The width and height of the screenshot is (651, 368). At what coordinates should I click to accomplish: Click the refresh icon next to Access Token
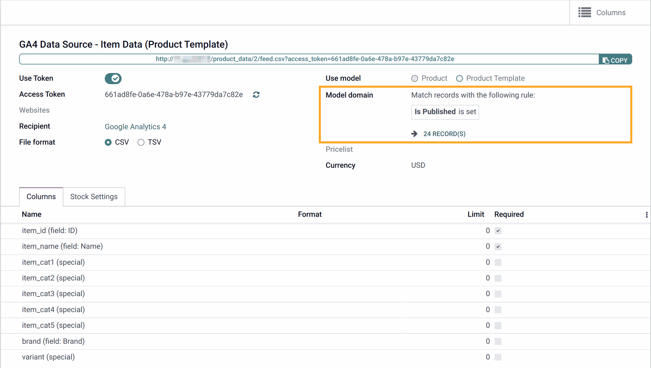(257, 94)
